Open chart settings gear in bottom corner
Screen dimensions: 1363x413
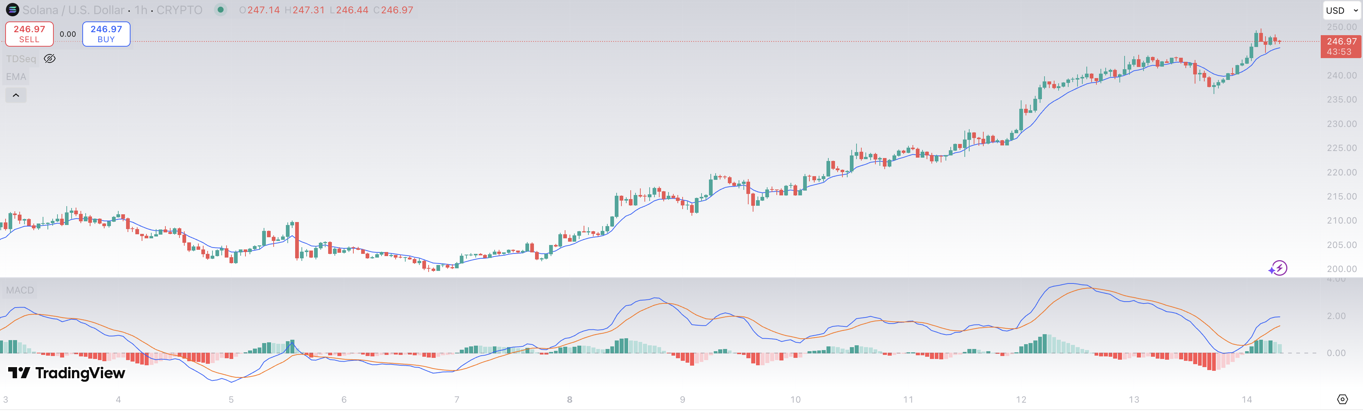click(x=1342, y=399)
